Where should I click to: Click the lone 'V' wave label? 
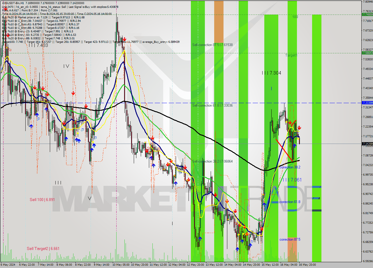click(x=89, y=198)
